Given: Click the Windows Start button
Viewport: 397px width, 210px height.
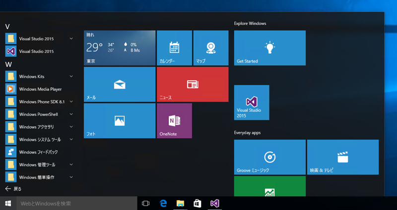Looking at the screenshot, I should (x=8, y=204).
